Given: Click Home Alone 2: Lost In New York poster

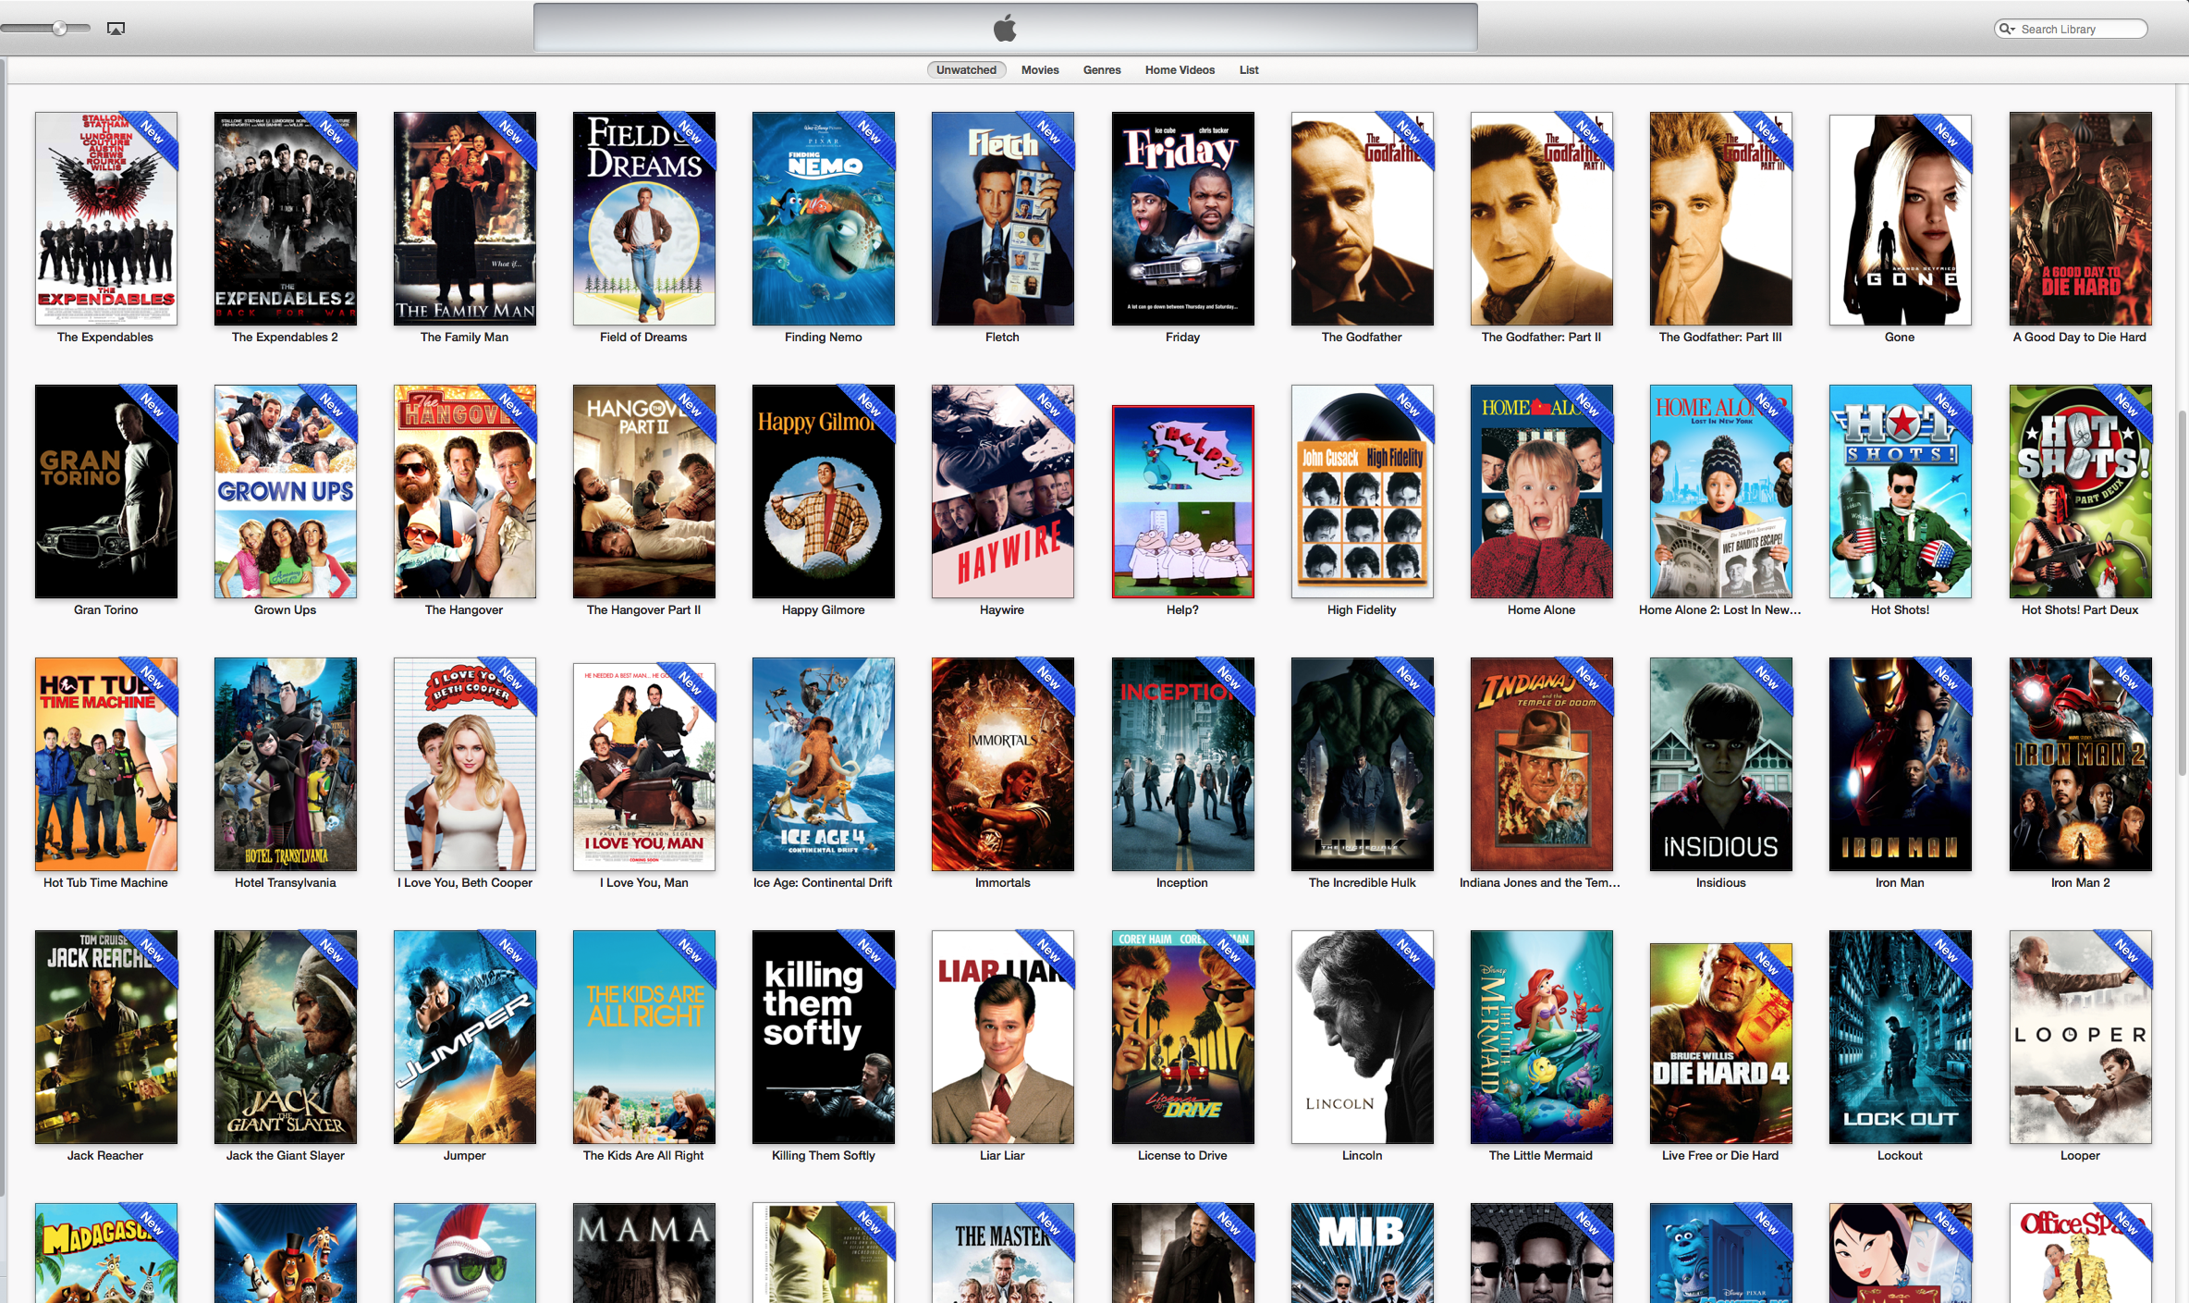Looking at the screenshot, I should pos(1721,491).
